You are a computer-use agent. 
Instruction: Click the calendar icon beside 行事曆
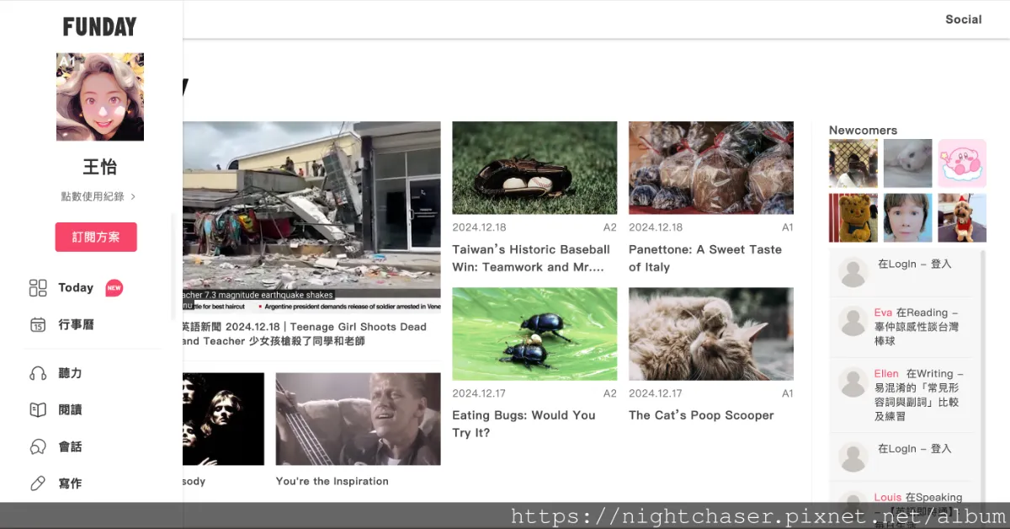point(38,324)
